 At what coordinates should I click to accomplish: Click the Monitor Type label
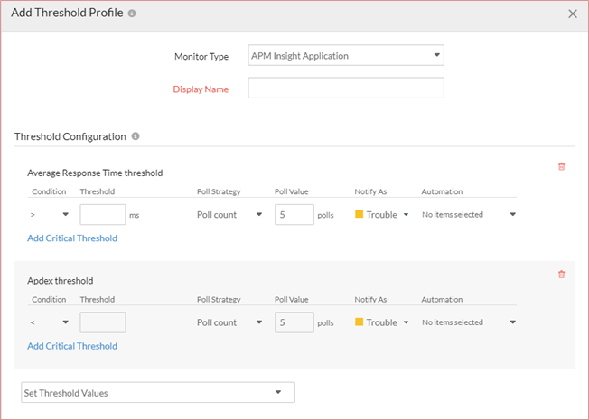(x=201, y=56)
